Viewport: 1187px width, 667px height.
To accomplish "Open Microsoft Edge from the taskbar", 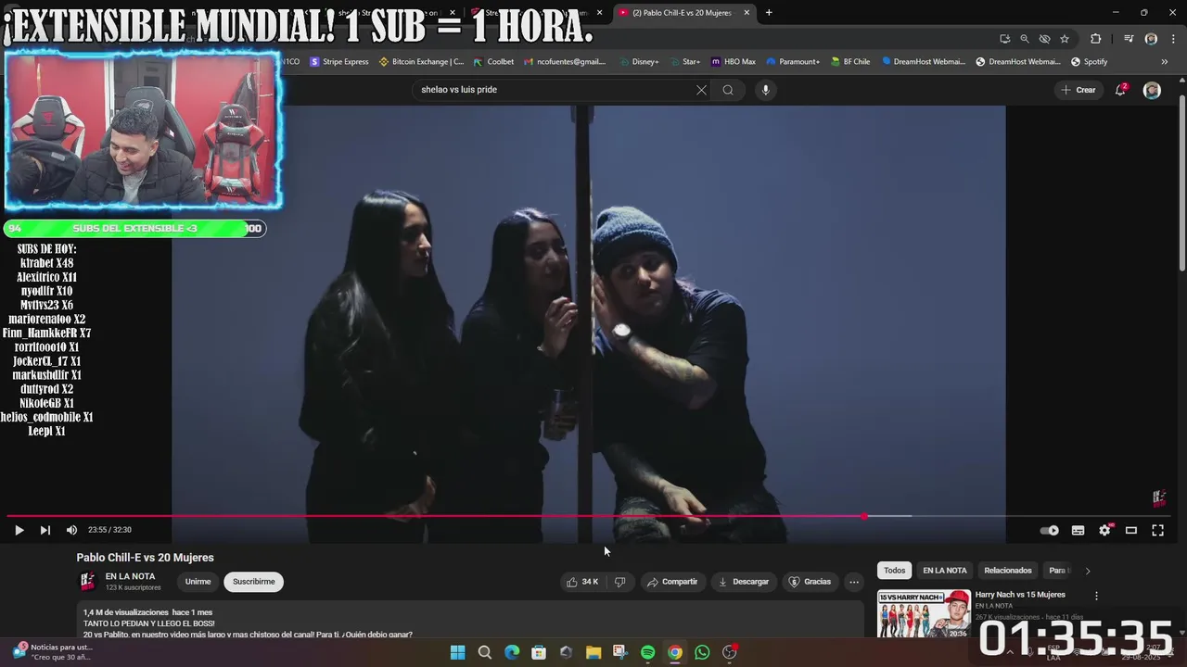I will tap(512, 652).
